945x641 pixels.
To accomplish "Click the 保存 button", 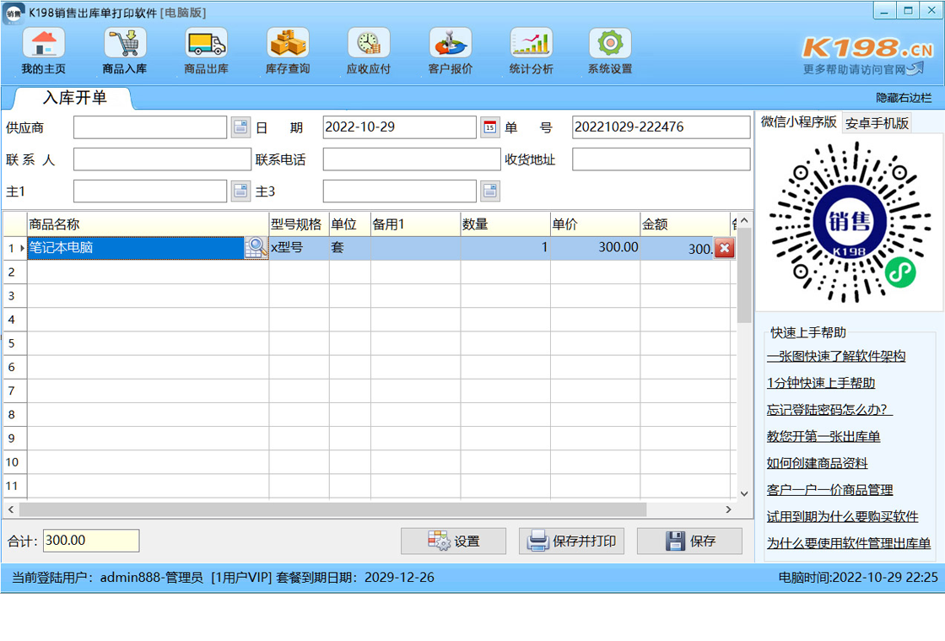I will click(x=689, y=541).
